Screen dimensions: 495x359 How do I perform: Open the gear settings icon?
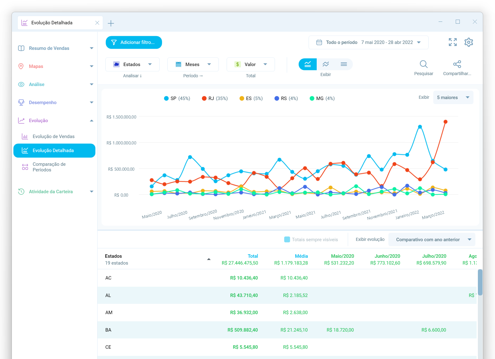click(469, 42)
